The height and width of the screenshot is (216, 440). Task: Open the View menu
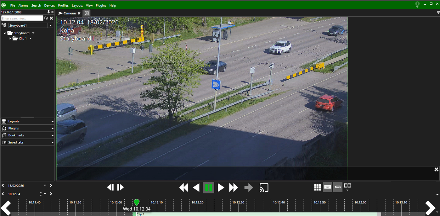pos(89,5)
